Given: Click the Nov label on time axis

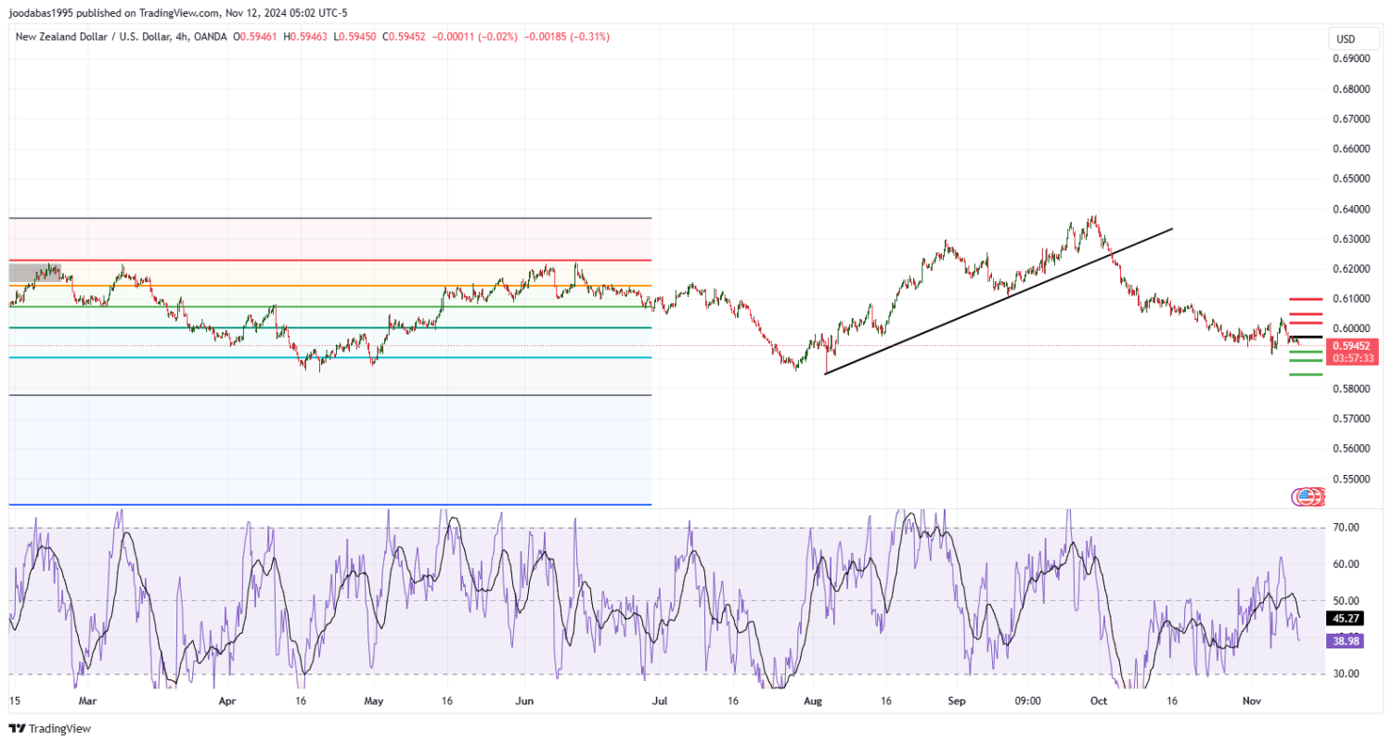Looking at the screenshot, I should pyautogui.click(x=1252, y=702).
